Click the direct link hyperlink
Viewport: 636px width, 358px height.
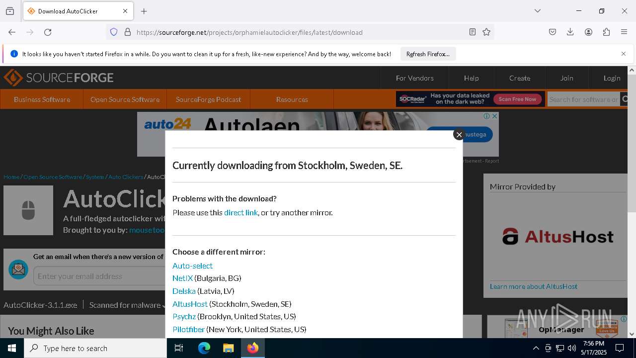click(241, 212)
